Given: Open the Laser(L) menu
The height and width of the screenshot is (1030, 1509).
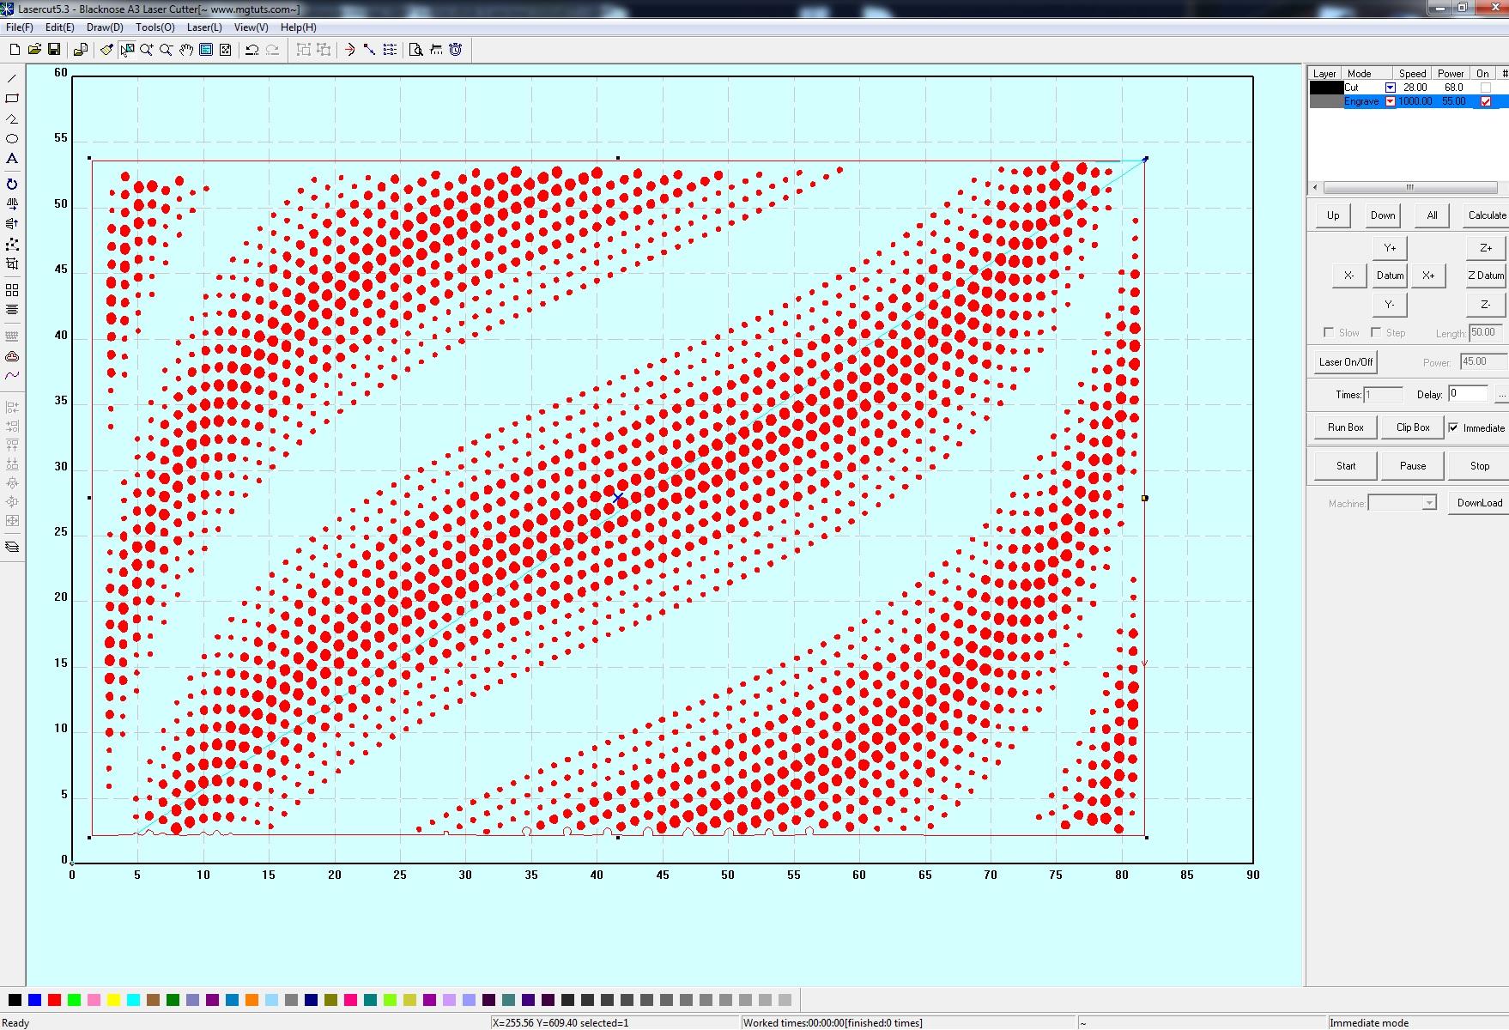Looking at the screenshot, I should pos(204,27).
